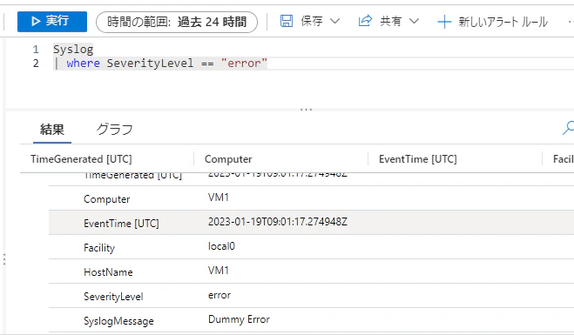Expand the 保存 dropdown chevron
This screenshot has height=335, width=574.
[x=334, y=21]
